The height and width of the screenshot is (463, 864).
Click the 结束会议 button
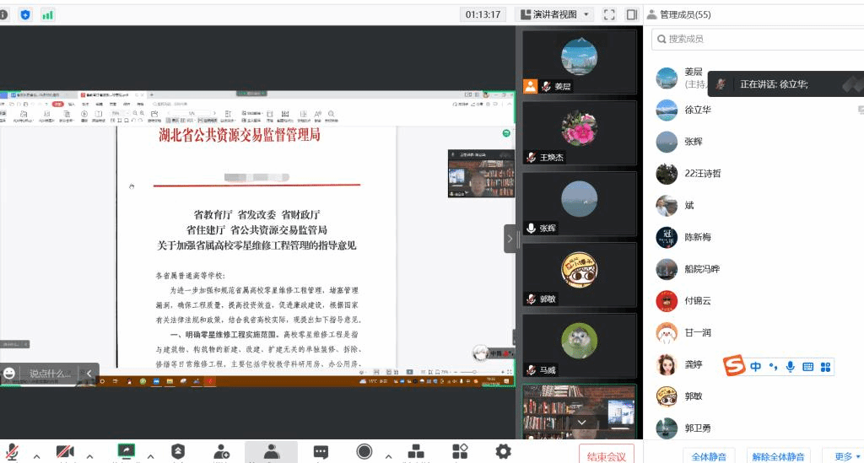pyautogui.click(x=606, y=456)
